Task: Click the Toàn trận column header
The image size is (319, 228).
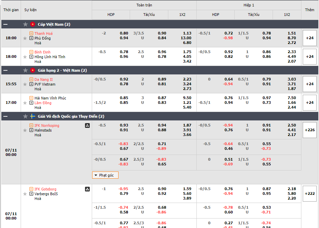Action: point(144,5)
